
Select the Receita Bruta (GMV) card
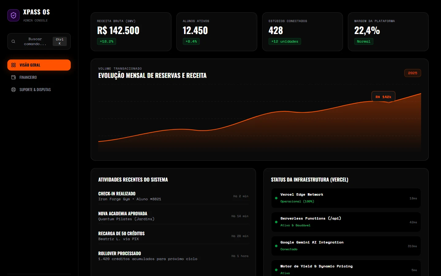point(131,32)
